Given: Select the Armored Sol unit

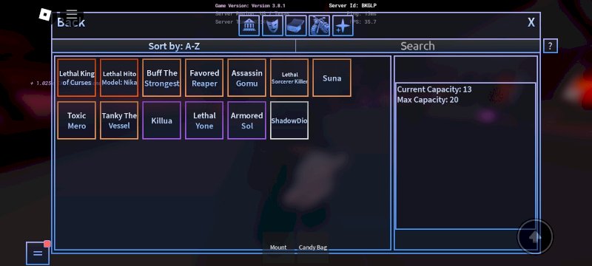Looking at the screenshot, I should tap(247, 120).
